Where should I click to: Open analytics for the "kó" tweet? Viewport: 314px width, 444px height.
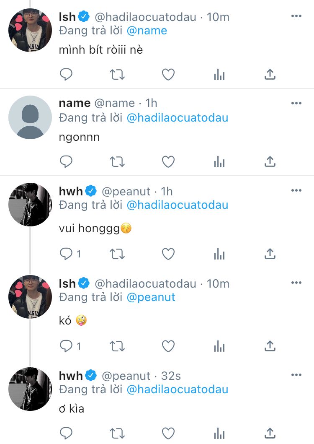click(219, 346)
